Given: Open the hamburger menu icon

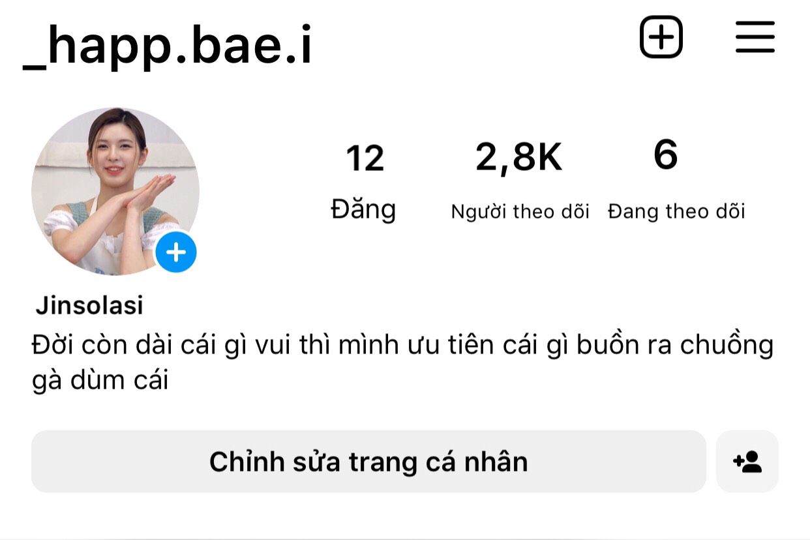Looking at the screenshot, I should (755, 37).
